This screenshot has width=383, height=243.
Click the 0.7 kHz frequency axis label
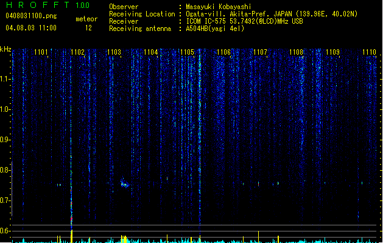point(5,200)
